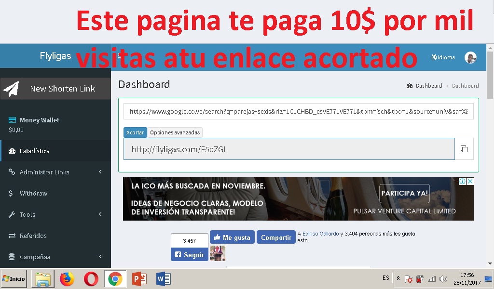This screenshot has height=289, width=495.
Task: Click the $0,00 wallet balance
Action: pos(16,130)
